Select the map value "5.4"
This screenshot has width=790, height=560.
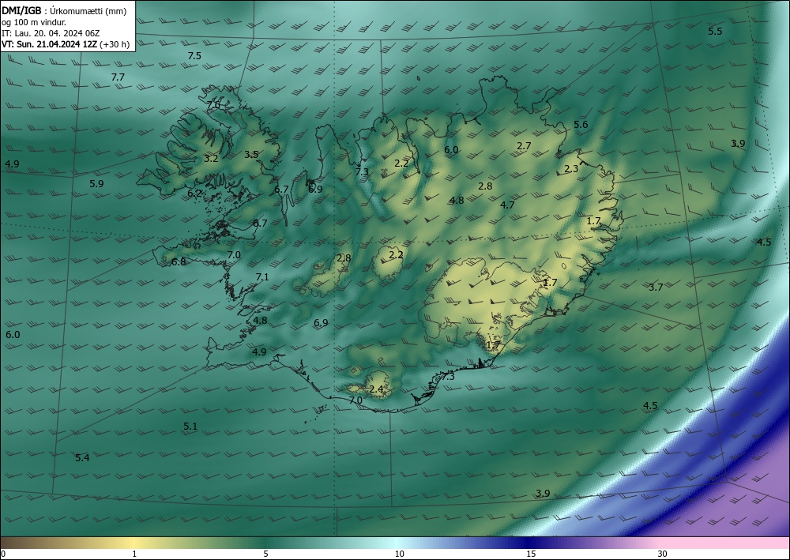pos(83,458)
